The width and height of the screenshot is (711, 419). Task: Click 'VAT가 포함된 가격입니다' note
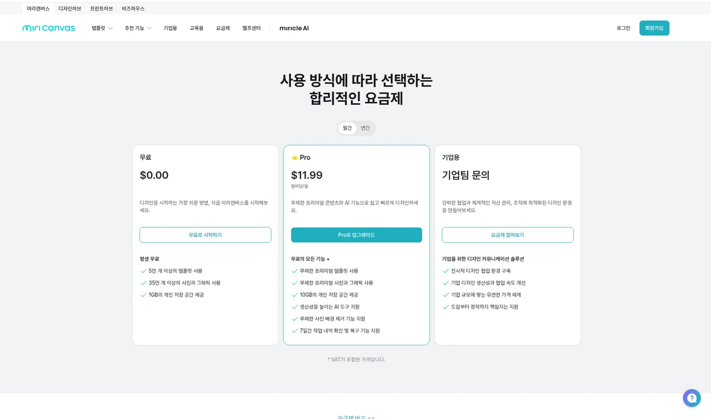pyautogui.click(x=356, y=359)
